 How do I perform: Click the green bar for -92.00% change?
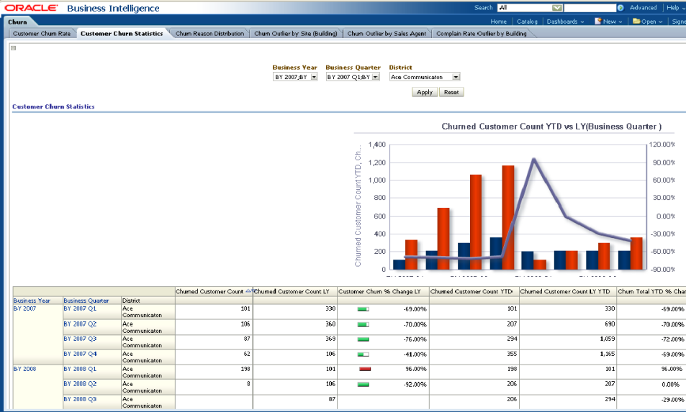(363, 385)
